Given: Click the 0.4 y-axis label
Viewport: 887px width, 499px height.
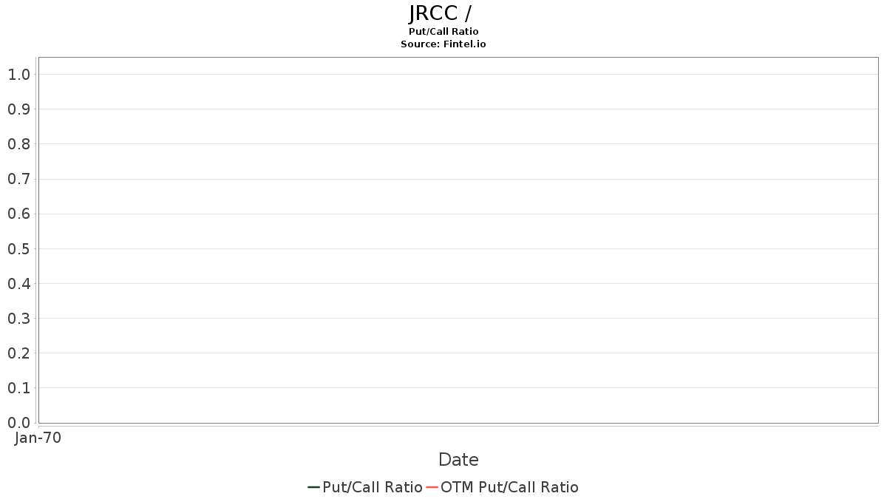Looking at the screenshot, I should (18, 283).
